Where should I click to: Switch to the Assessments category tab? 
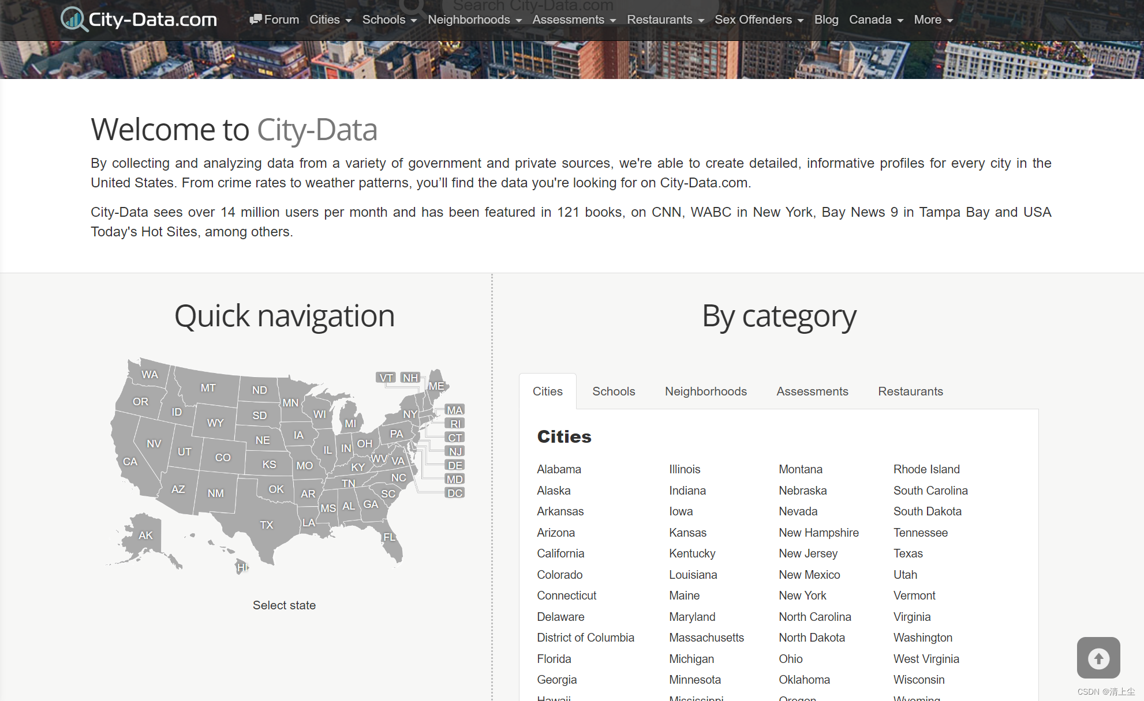(x=812, y=391)
